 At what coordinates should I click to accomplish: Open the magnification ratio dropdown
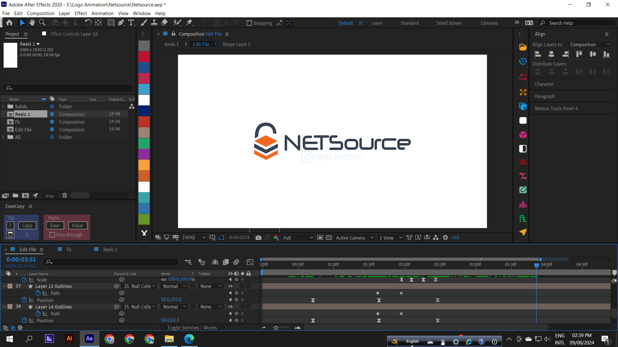tap(203, 237)
